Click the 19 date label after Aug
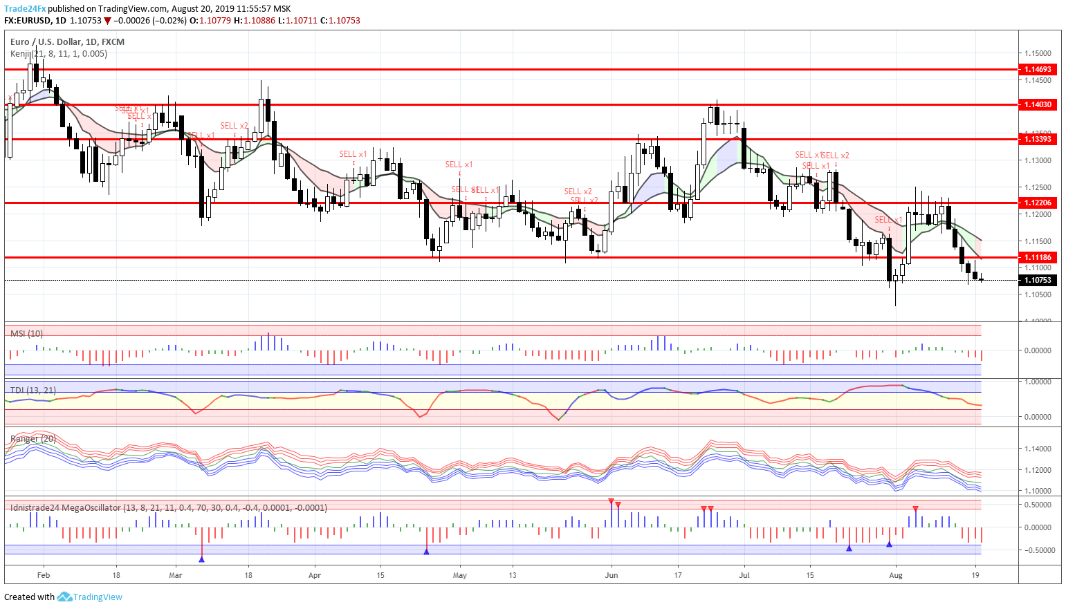This screenshot has height=609, width=1066. pos(975,574)
